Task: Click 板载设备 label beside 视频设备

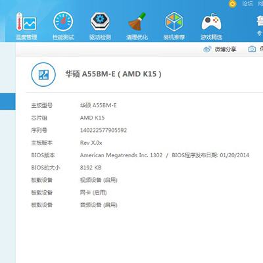Action: coord(42,180)
